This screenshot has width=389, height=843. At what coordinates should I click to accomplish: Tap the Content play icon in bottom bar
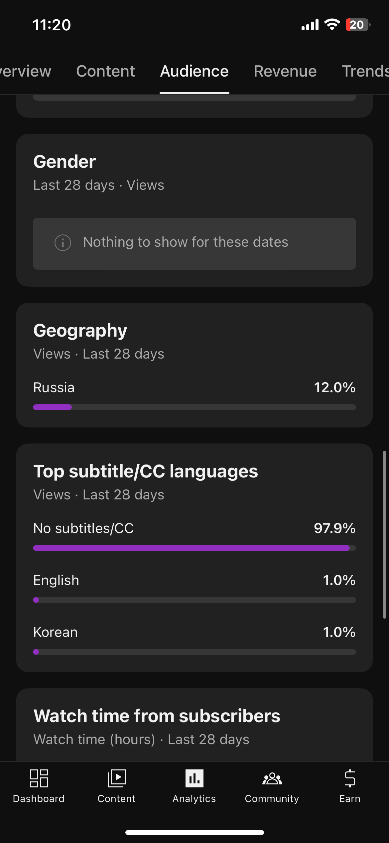tap(116, 778)
